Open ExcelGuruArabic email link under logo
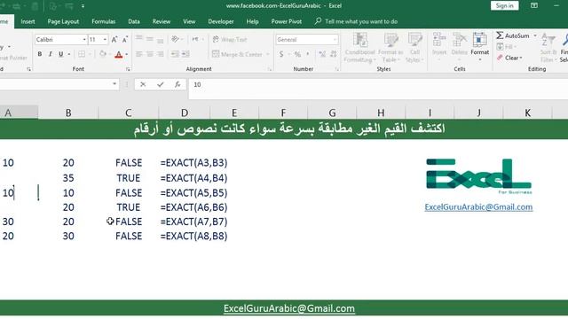The width and height of the screenshot is (568, 319). (478, 207)
